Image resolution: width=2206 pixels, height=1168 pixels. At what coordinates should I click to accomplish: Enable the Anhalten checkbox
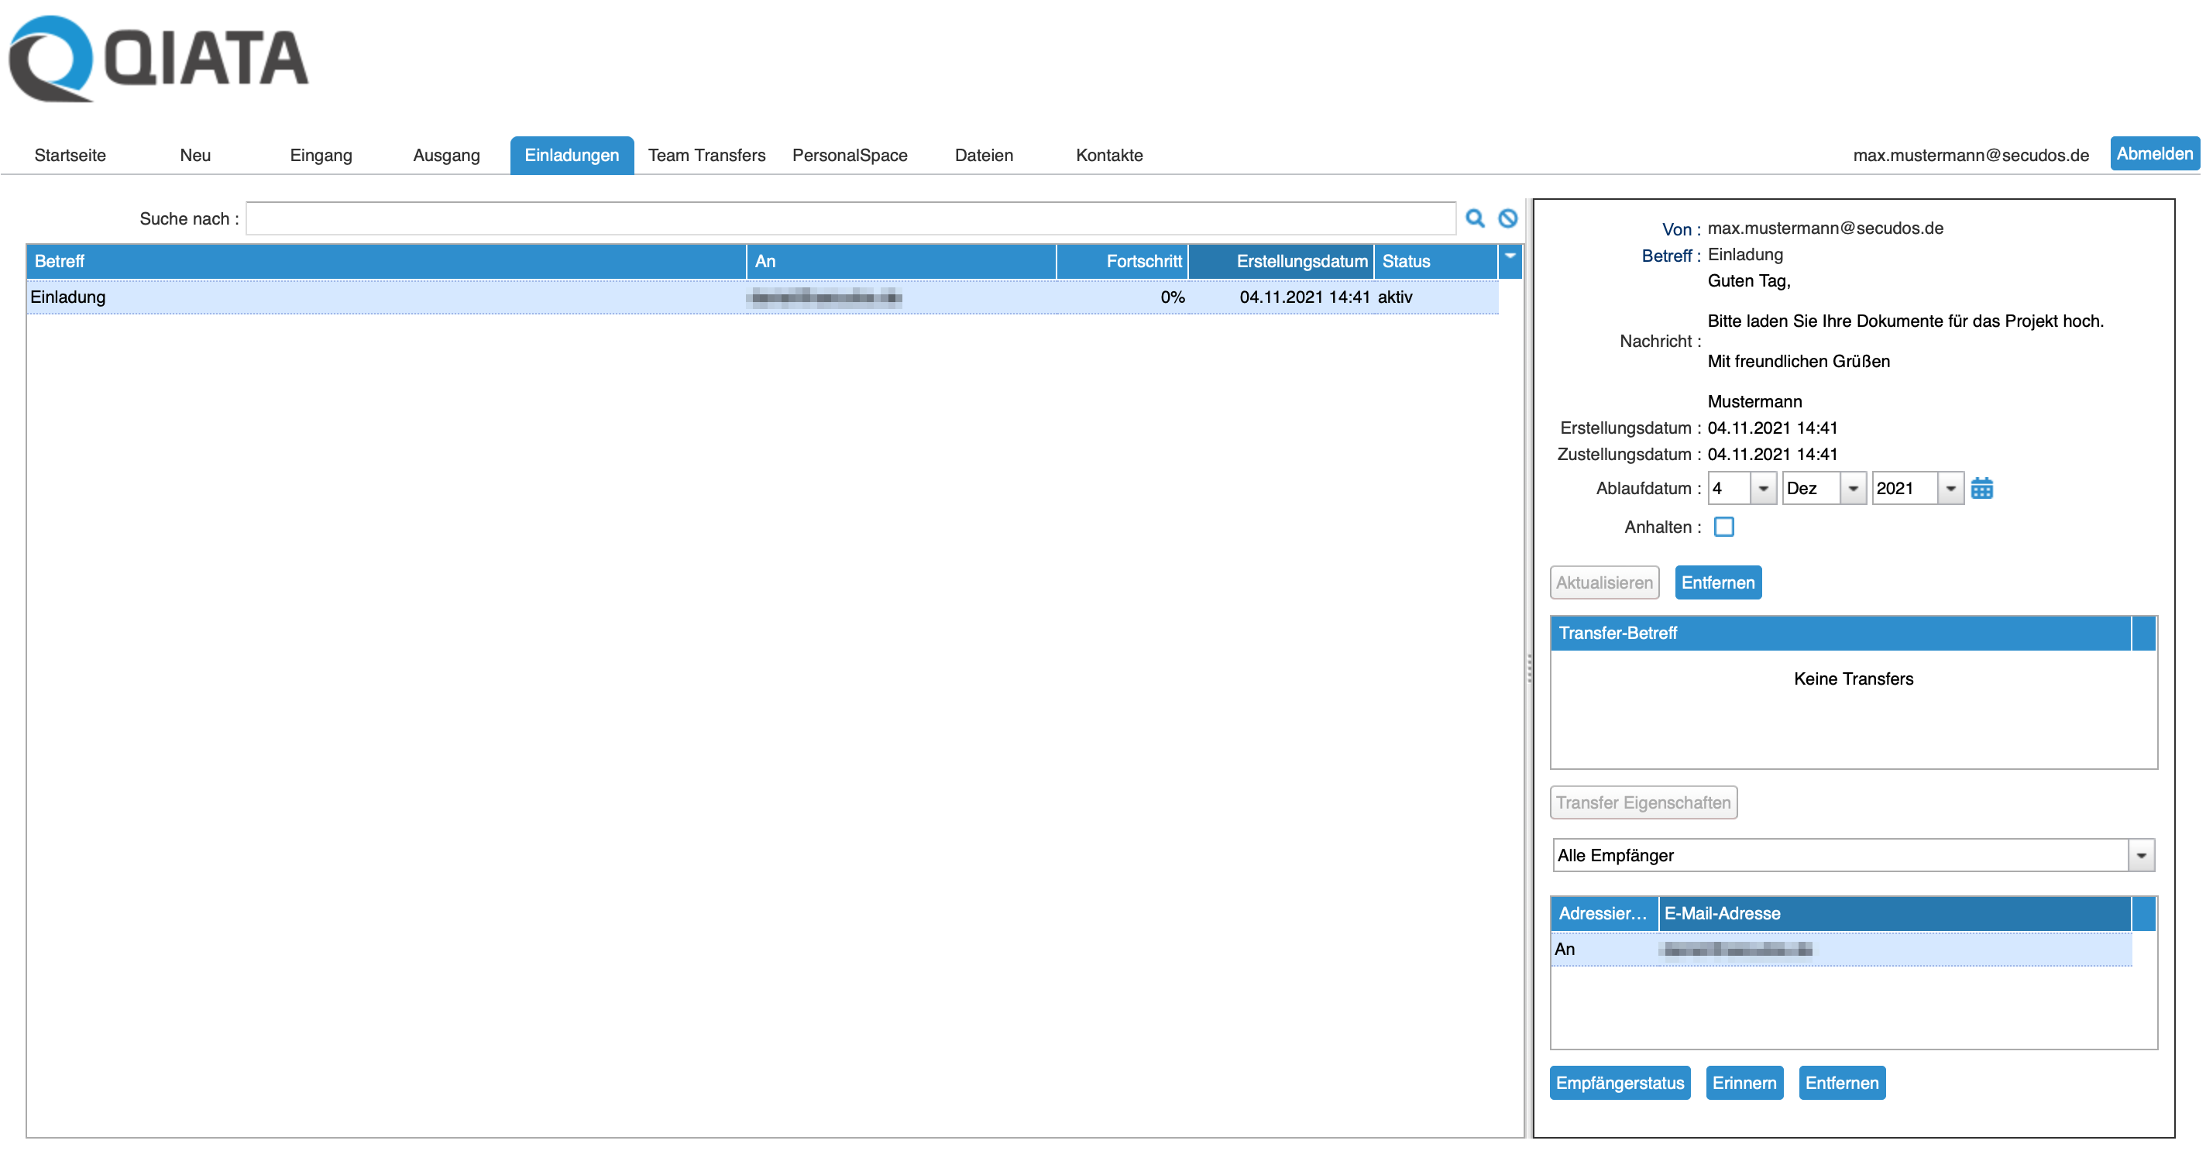[x=1724, y=527]
